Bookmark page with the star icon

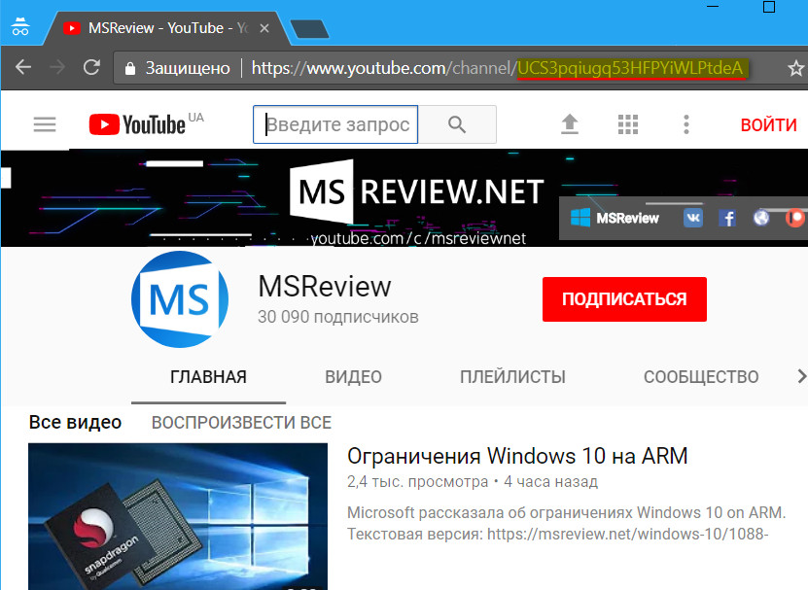point(796,68)
